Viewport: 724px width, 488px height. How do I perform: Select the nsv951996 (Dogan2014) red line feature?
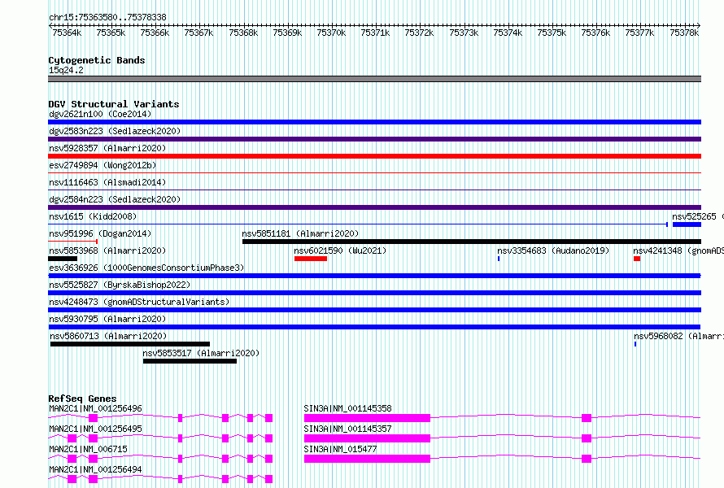point(72,242)
